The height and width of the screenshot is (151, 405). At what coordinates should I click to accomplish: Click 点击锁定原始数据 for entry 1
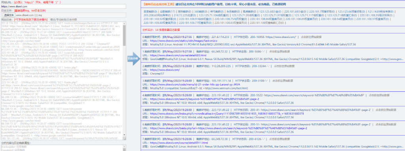pos(280,51)
